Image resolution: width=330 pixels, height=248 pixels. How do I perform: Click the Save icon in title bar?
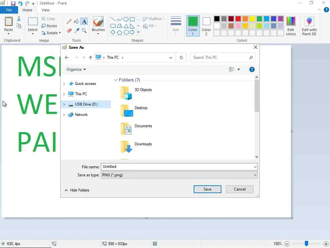[x=13, y=3]
